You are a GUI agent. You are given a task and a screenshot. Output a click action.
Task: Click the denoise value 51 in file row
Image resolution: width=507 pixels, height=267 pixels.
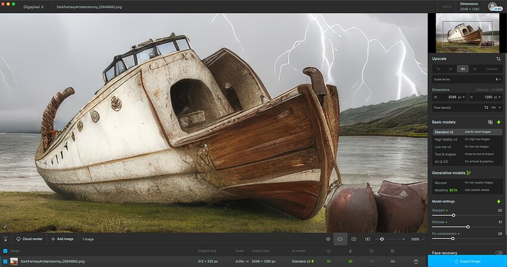(x=329, y=261)
